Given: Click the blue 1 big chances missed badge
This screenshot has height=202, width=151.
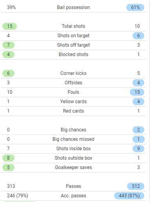Looking at the screenshot, I should click(x=138, y=139).
